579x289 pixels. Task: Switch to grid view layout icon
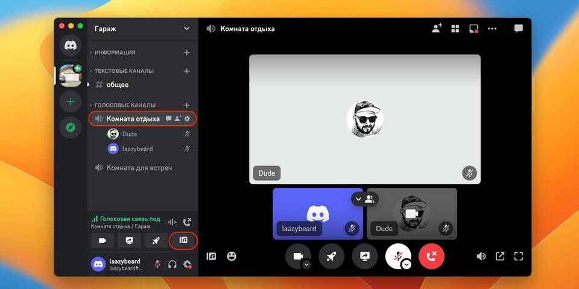pos(455,29)
